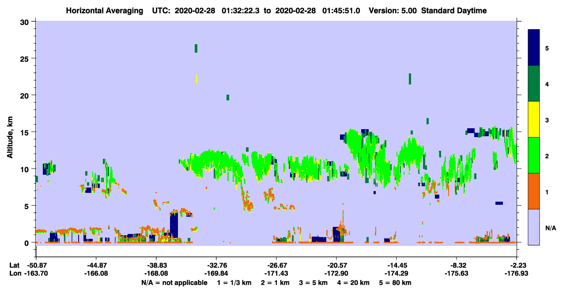Click the orange colorbar segment labeled 1
This screenshot has width=574, height=295.
tap(534, 191)
